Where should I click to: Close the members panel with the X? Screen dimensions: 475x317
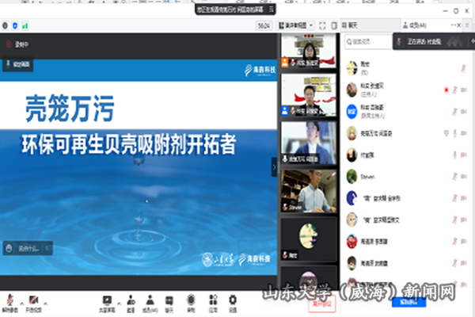click(x=459, y=25)
